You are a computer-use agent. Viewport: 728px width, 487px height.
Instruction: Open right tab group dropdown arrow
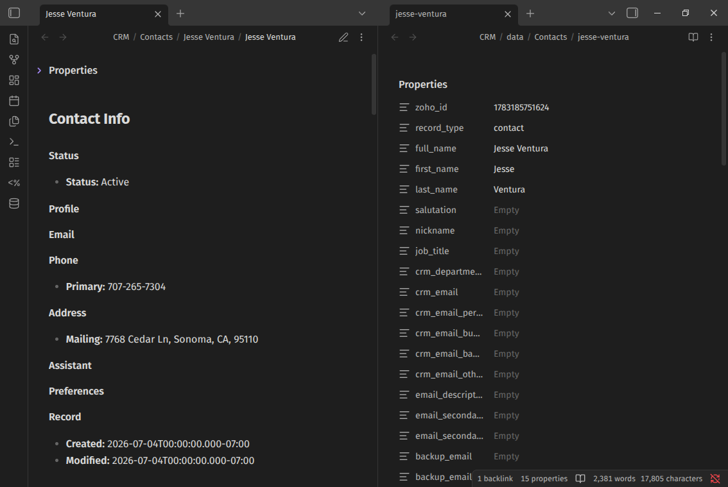612,13
